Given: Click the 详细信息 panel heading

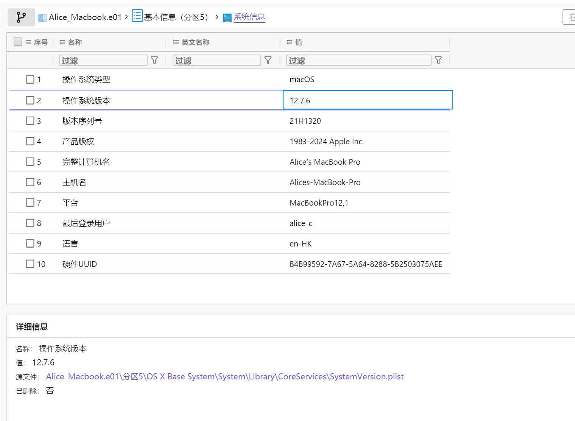Looking at the screenshot, I should (32, 327).
